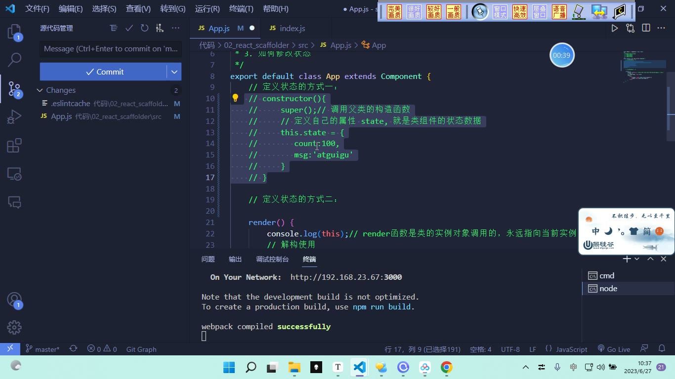Type area: click the commit Message input

click(111, 49)
